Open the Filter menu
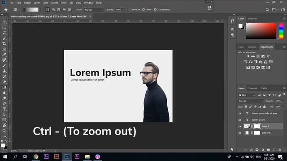The width and height of the screenshot is (287, 161). (64, 3)
